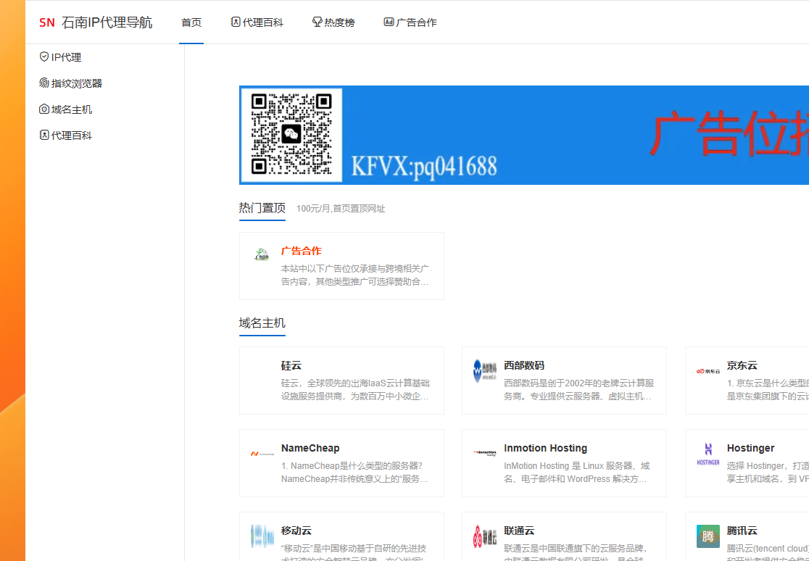Viewport: 809px width, 561px height.
Task: Open the 京东云 card title
Action: click(742, 365)
